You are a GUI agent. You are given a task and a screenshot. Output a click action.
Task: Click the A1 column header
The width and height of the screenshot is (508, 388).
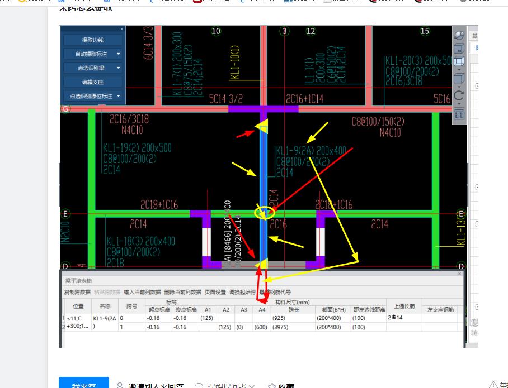point(208,309)
